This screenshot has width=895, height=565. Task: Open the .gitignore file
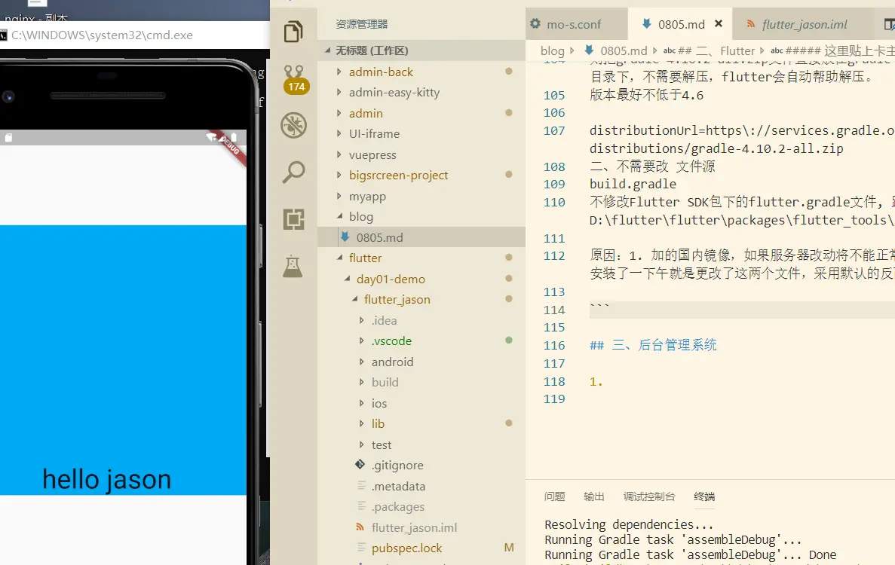421,466
